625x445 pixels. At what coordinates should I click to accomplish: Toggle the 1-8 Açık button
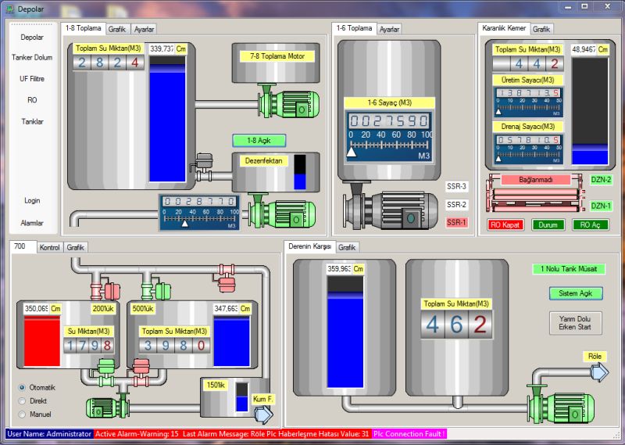tap(259, 141)
